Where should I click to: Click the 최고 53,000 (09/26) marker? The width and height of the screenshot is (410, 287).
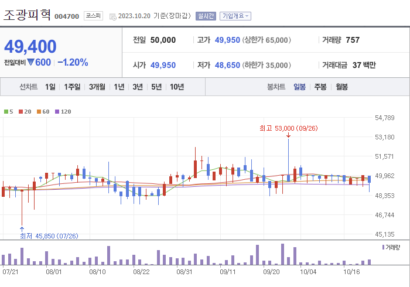(288, 128)
